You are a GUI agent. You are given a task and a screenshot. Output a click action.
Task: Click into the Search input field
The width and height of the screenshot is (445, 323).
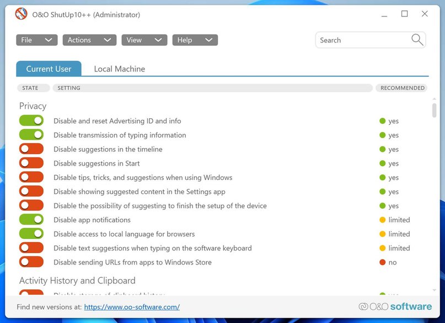(x=364, y=40)
